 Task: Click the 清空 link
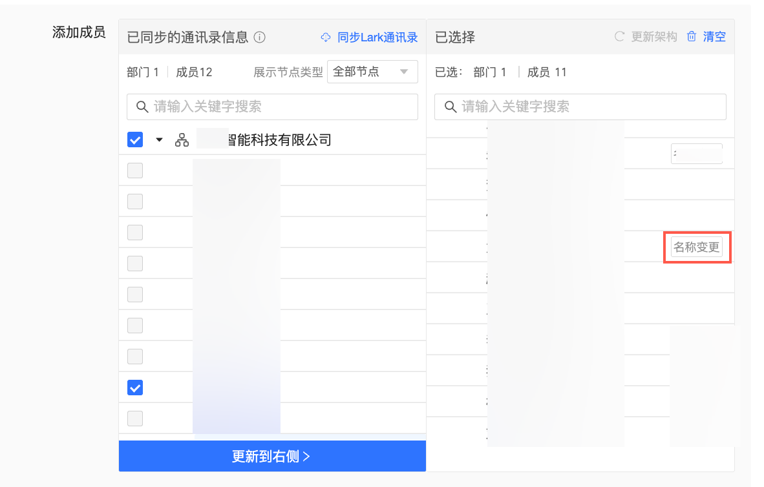[714, 37]
